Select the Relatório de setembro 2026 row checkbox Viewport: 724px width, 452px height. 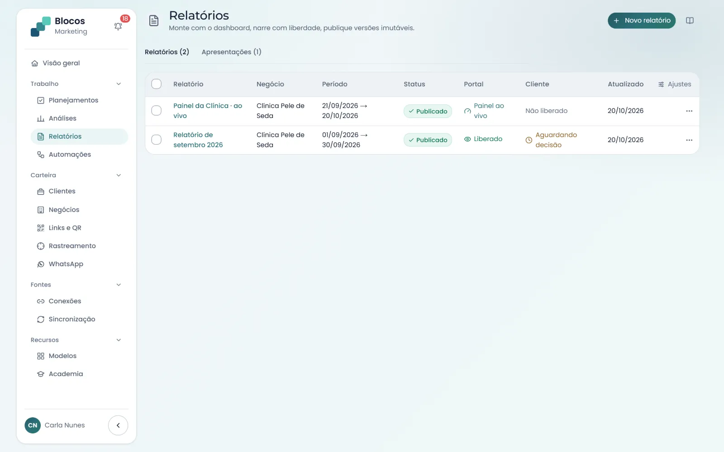(x=157, y=140)
